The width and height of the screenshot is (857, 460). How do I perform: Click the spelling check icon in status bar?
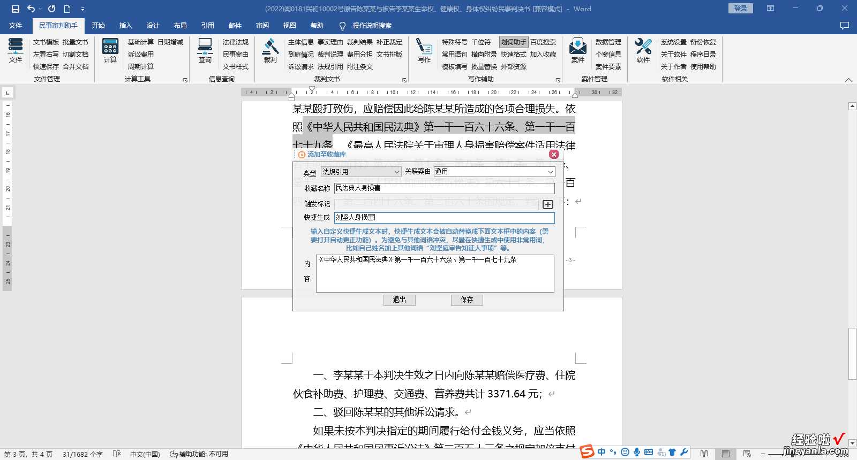coord(117,454)
